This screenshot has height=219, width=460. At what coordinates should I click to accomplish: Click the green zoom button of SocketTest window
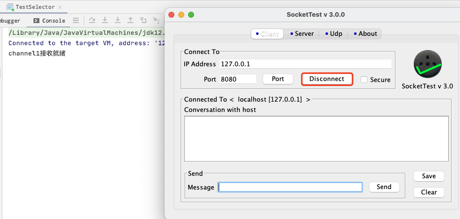[x=191, y=15]
